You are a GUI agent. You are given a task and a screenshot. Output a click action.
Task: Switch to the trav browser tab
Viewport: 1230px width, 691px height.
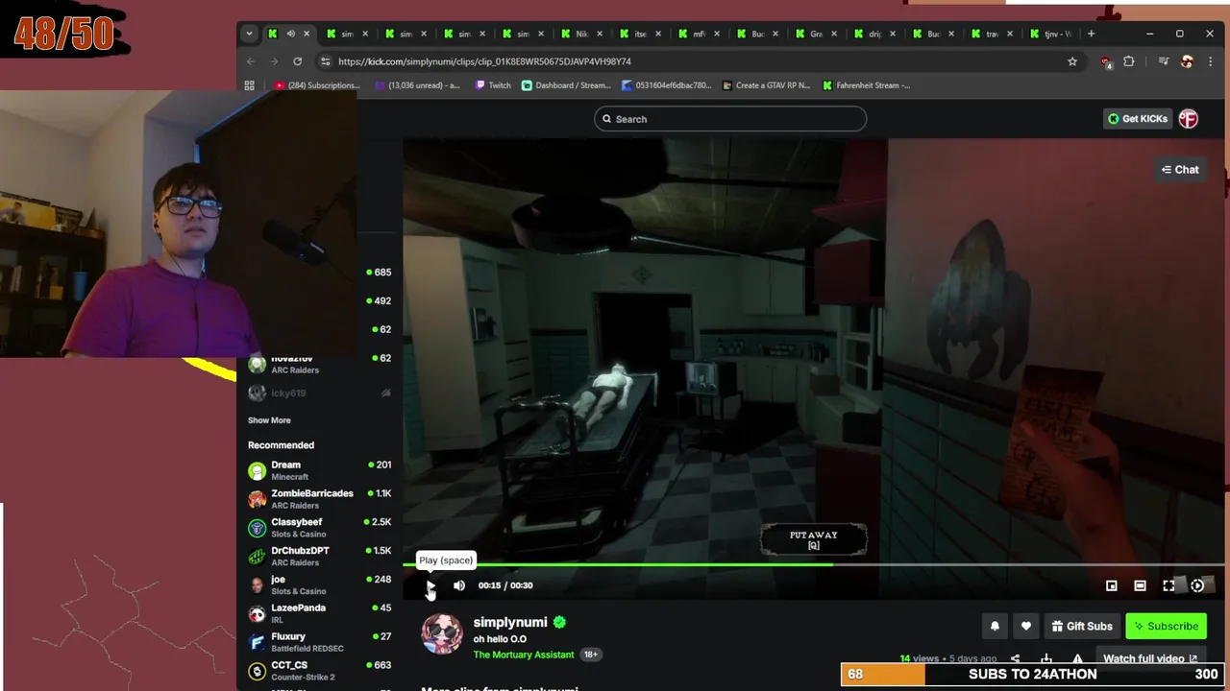tap(990, 34)
